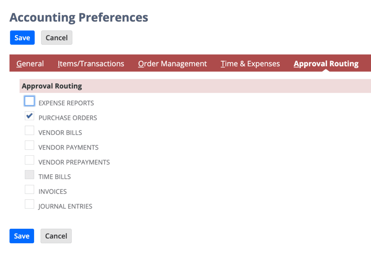Tick the Vendor Bills checkbox
Screen dimensions: 371x261
pos(29,130)
